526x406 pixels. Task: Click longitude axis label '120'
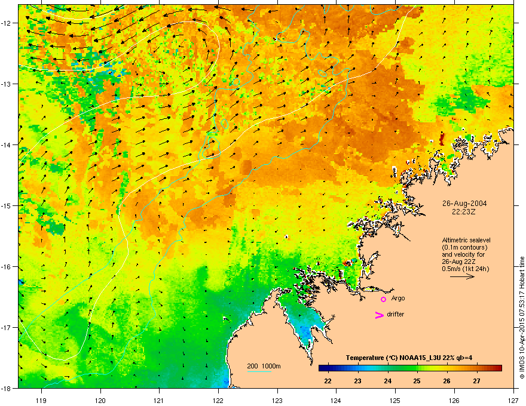pyautogui.click(x=100, y=400)
